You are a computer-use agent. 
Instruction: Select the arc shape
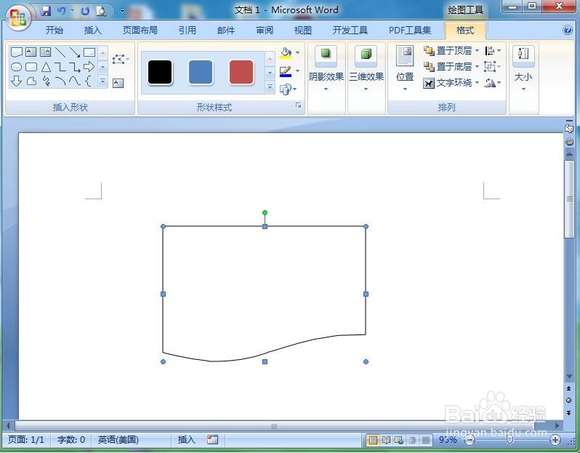(x=60, y=81)
